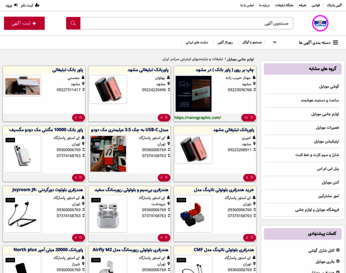
Task: Select جستجو با گوگل nav item
Action: pos(252,42)
